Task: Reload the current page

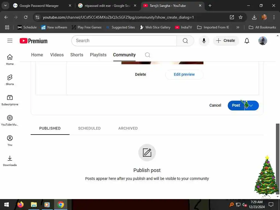Action: (26, 17)
